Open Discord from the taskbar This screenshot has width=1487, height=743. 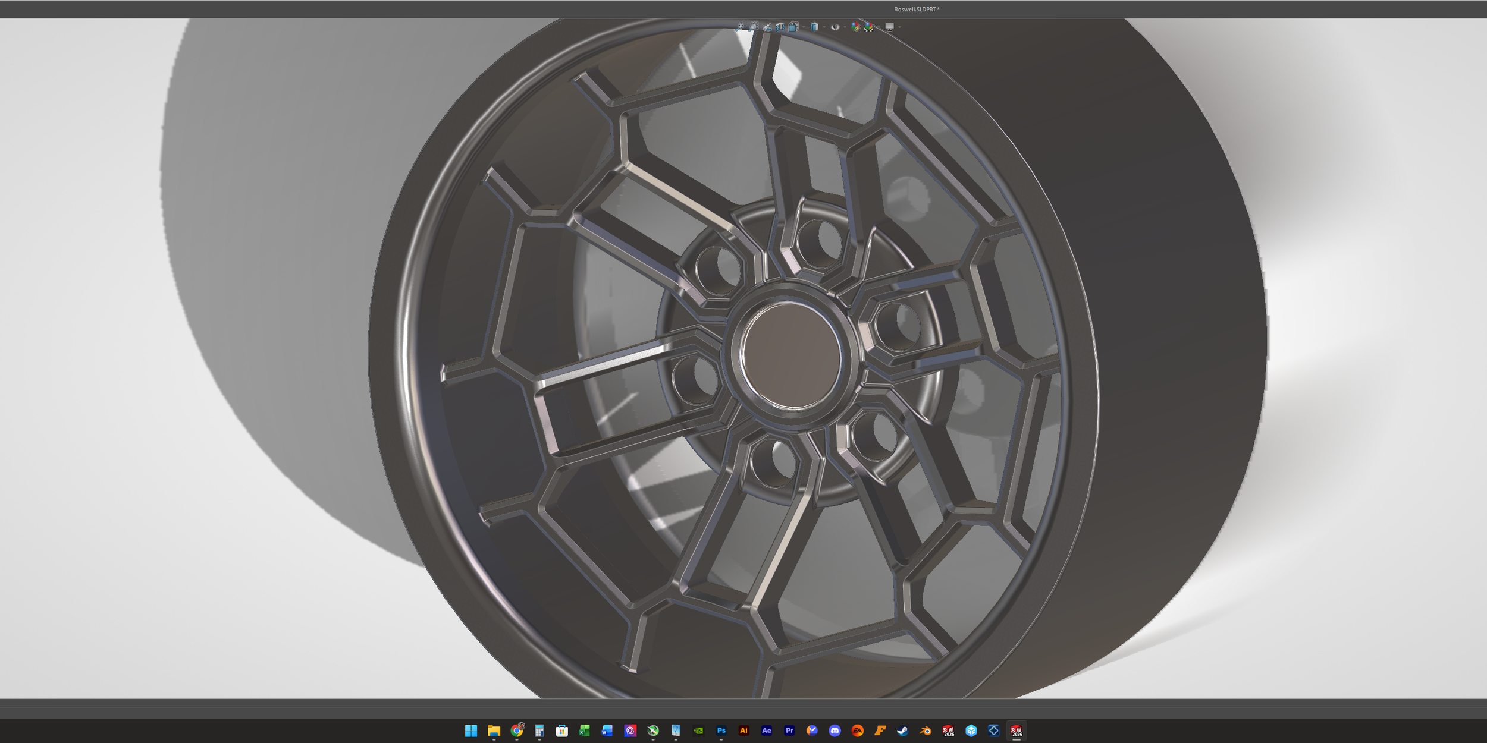pos(835,731)
